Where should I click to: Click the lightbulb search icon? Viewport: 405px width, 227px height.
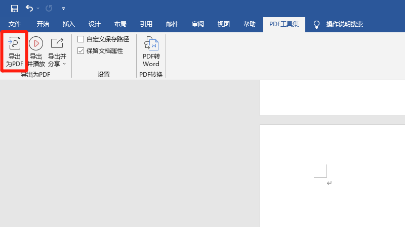[317, 24]
